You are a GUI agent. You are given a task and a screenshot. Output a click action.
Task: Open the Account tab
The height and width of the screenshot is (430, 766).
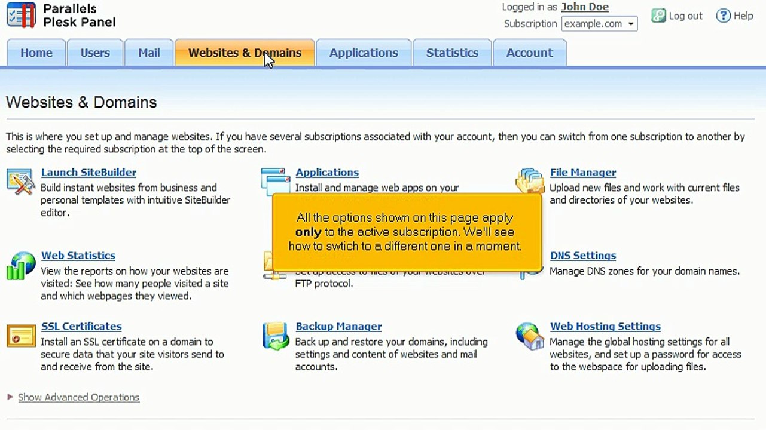pos(530,53)
